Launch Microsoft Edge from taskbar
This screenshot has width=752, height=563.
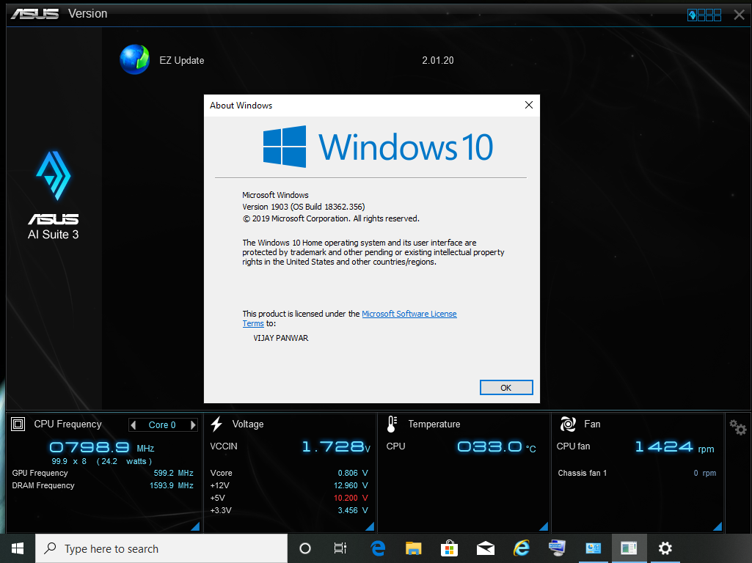(x=378, y=548)
